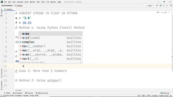Click the 12:6 caret position indicator
The width and height of the screenshot is (173, 97).
point(139,96)
